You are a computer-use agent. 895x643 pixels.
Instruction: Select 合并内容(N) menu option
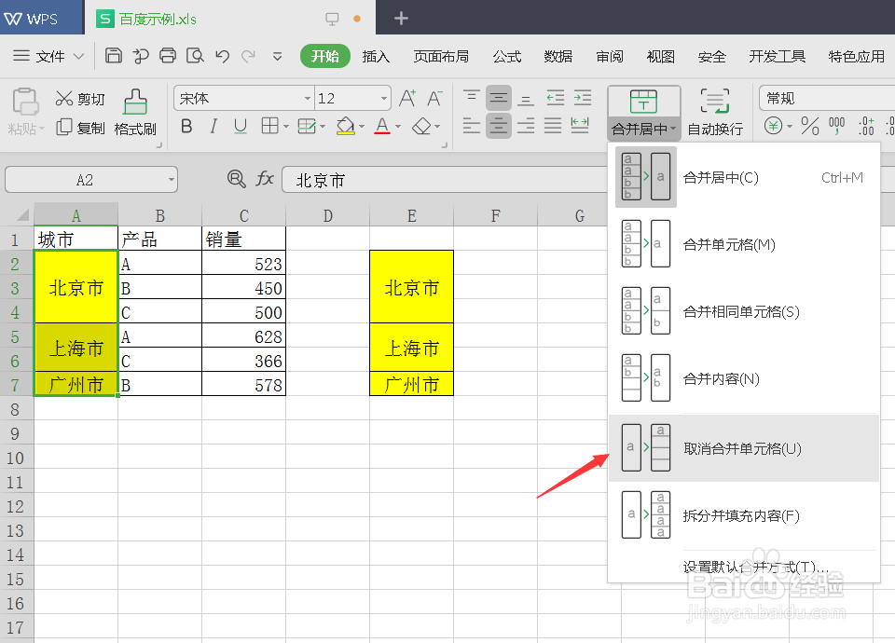[x=744, y=379]
